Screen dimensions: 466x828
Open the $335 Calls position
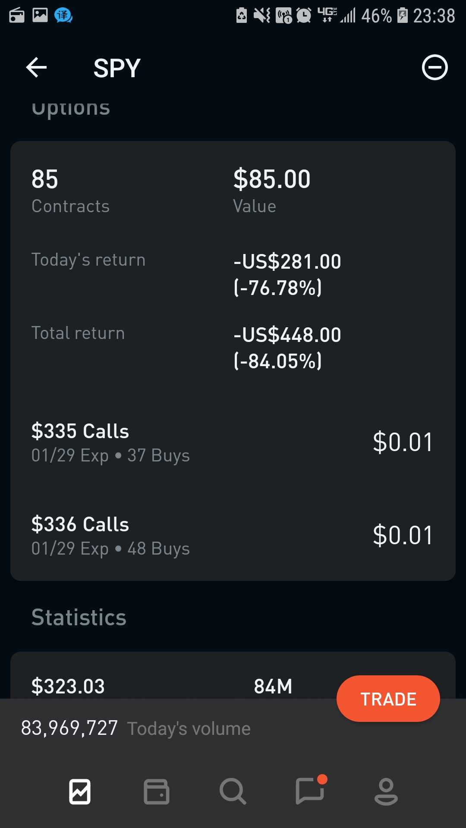tap(110, 442)
